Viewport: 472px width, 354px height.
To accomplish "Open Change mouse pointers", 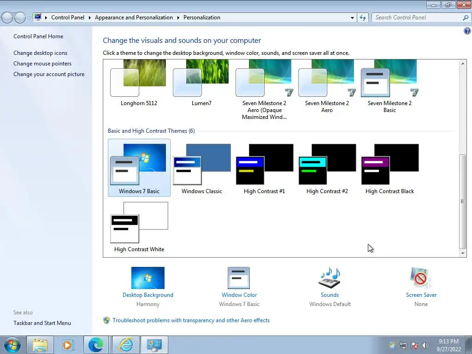I will [42, 64].
